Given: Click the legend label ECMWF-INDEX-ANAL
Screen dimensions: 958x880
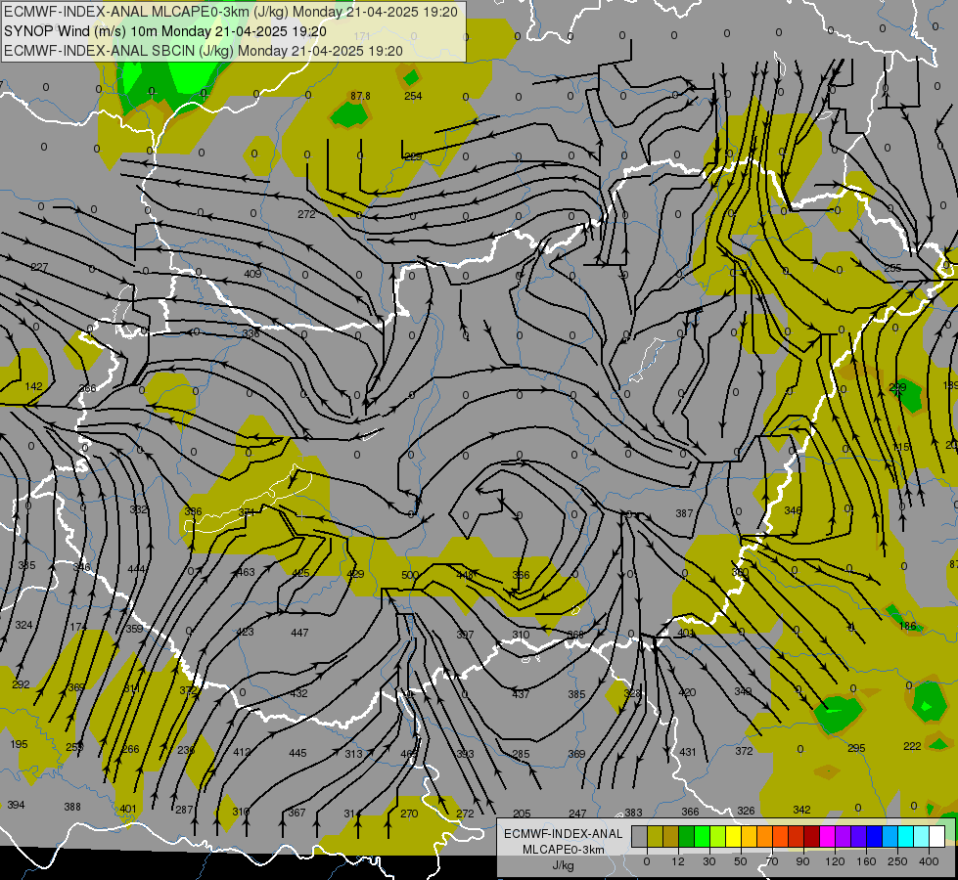Looking at the screenshot, I should [563, 834].
